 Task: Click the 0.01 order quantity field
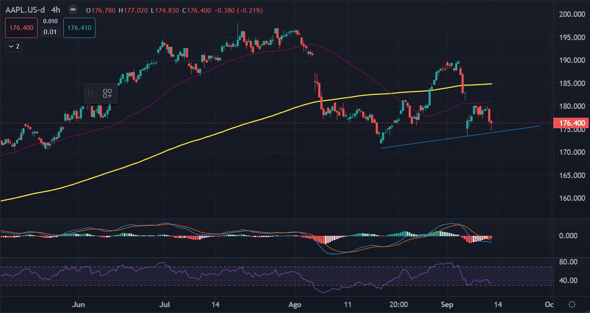point(50,32)
